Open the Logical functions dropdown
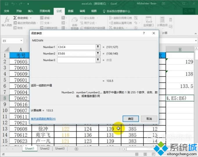198x157 pixels. (46, 18)
